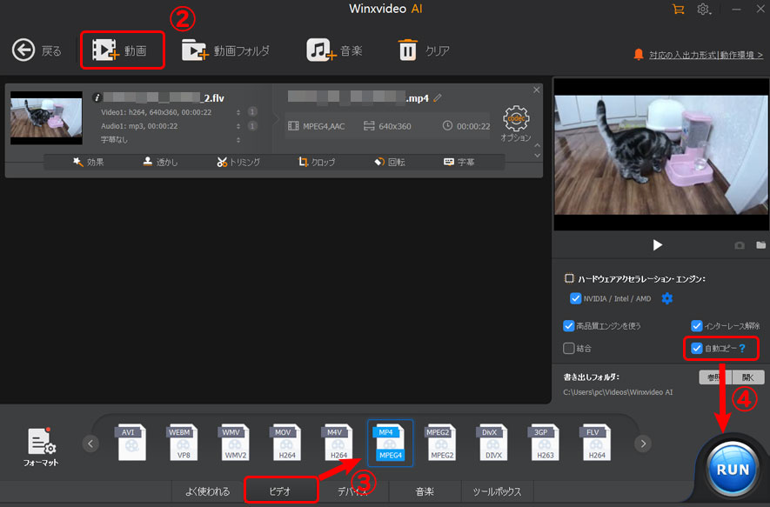This screenshot has height=507, width=770.
Task: Switch to the ツールボックス tab
Action: [x=496, y=491]
